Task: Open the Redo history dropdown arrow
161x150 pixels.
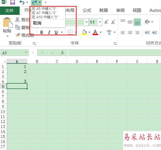Action: pyautogui.click(x=40, y=2)
